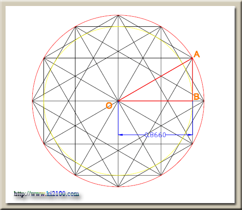This screenshot has width=242, height=210.
Task: Click the blue 0.8660 dimension text
Action: 155,135
